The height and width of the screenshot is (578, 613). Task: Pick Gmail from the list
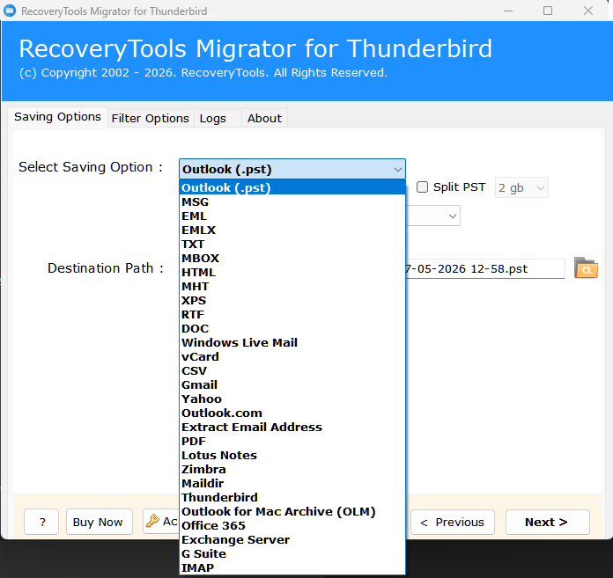(292, 384)
